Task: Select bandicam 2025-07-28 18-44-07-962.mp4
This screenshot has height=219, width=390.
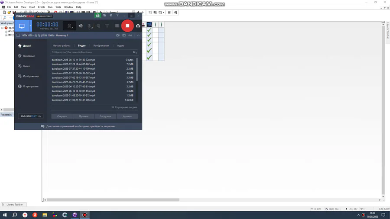Action: pos(93,64)
